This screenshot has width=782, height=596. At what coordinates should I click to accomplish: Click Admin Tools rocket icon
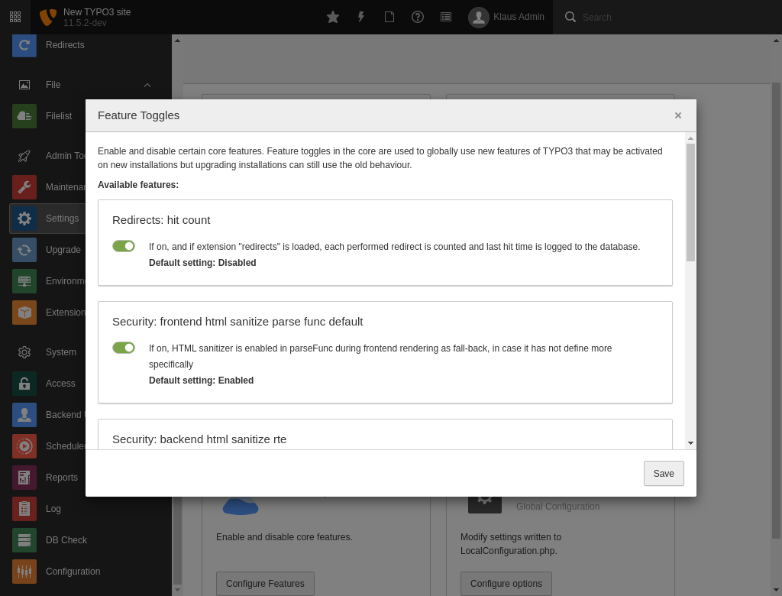point(24,156)
